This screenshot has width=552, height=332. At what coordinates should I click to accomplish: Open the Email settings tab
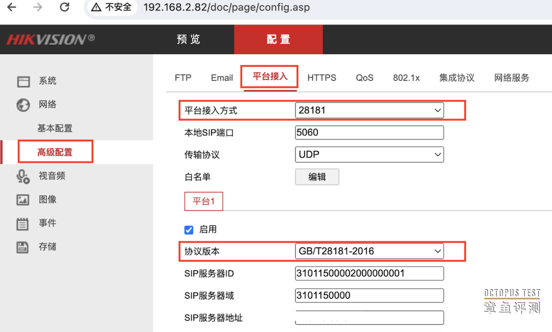point(221,78)
